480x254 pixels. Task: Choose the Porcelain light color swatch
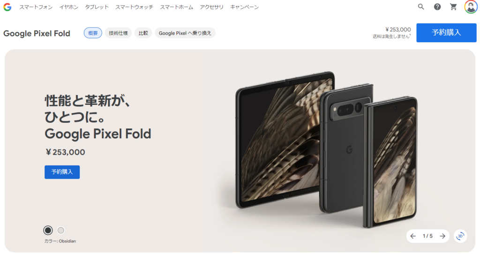(61, 230)
